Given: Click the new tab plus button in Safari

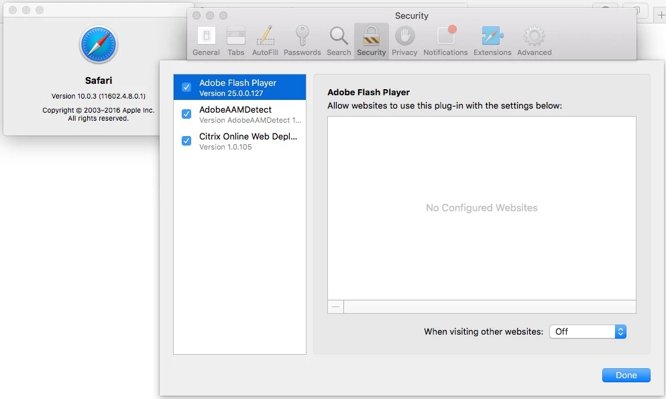Looking at the screenshot, I should [x=661, y=15].
